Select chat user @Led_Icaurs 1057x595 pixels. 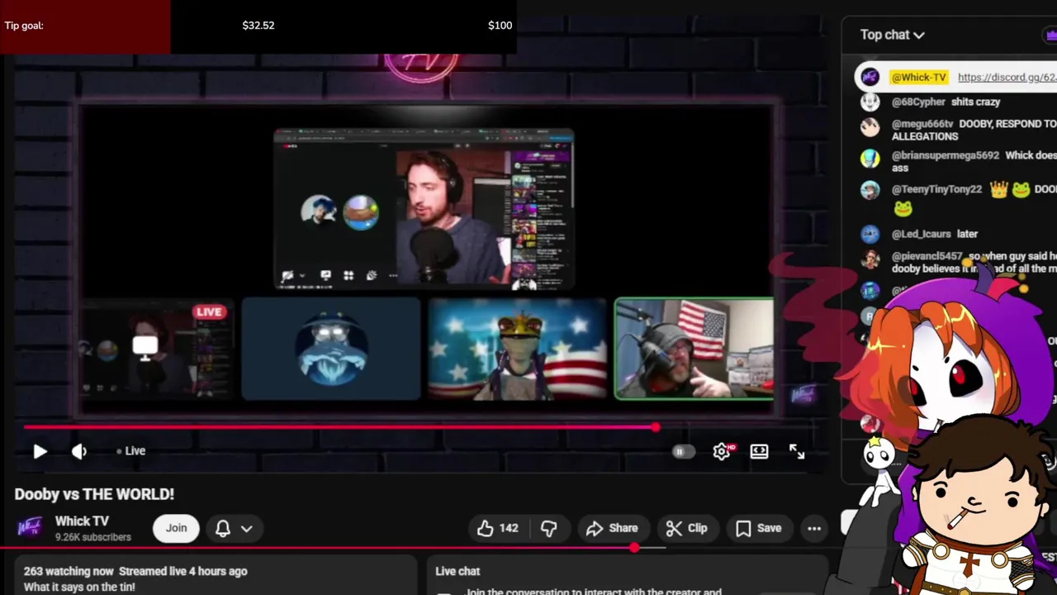pyautogui.click(x=921, y=234)
